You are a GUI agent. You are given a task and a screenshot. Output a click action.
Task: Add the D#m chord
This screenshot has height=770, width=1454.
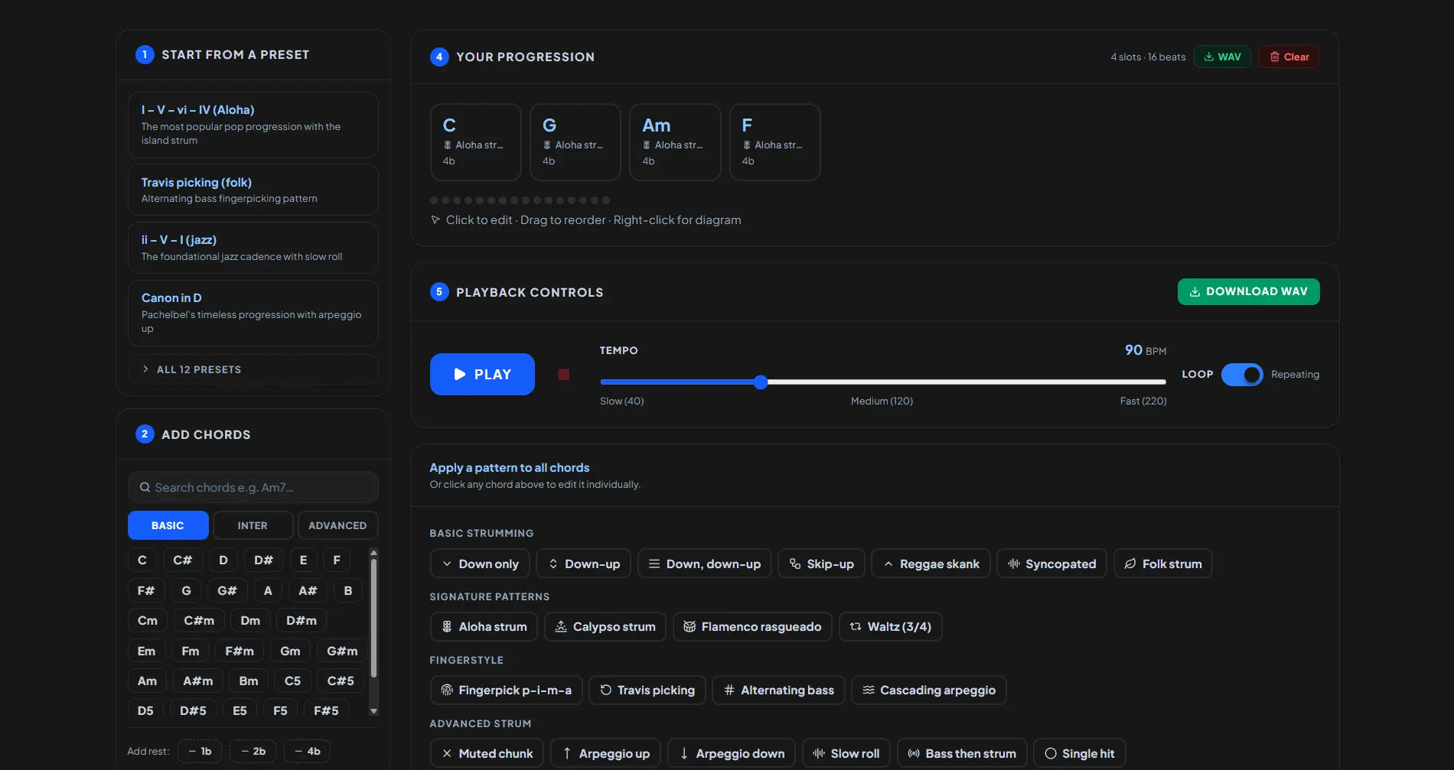(x=302, y=621)
